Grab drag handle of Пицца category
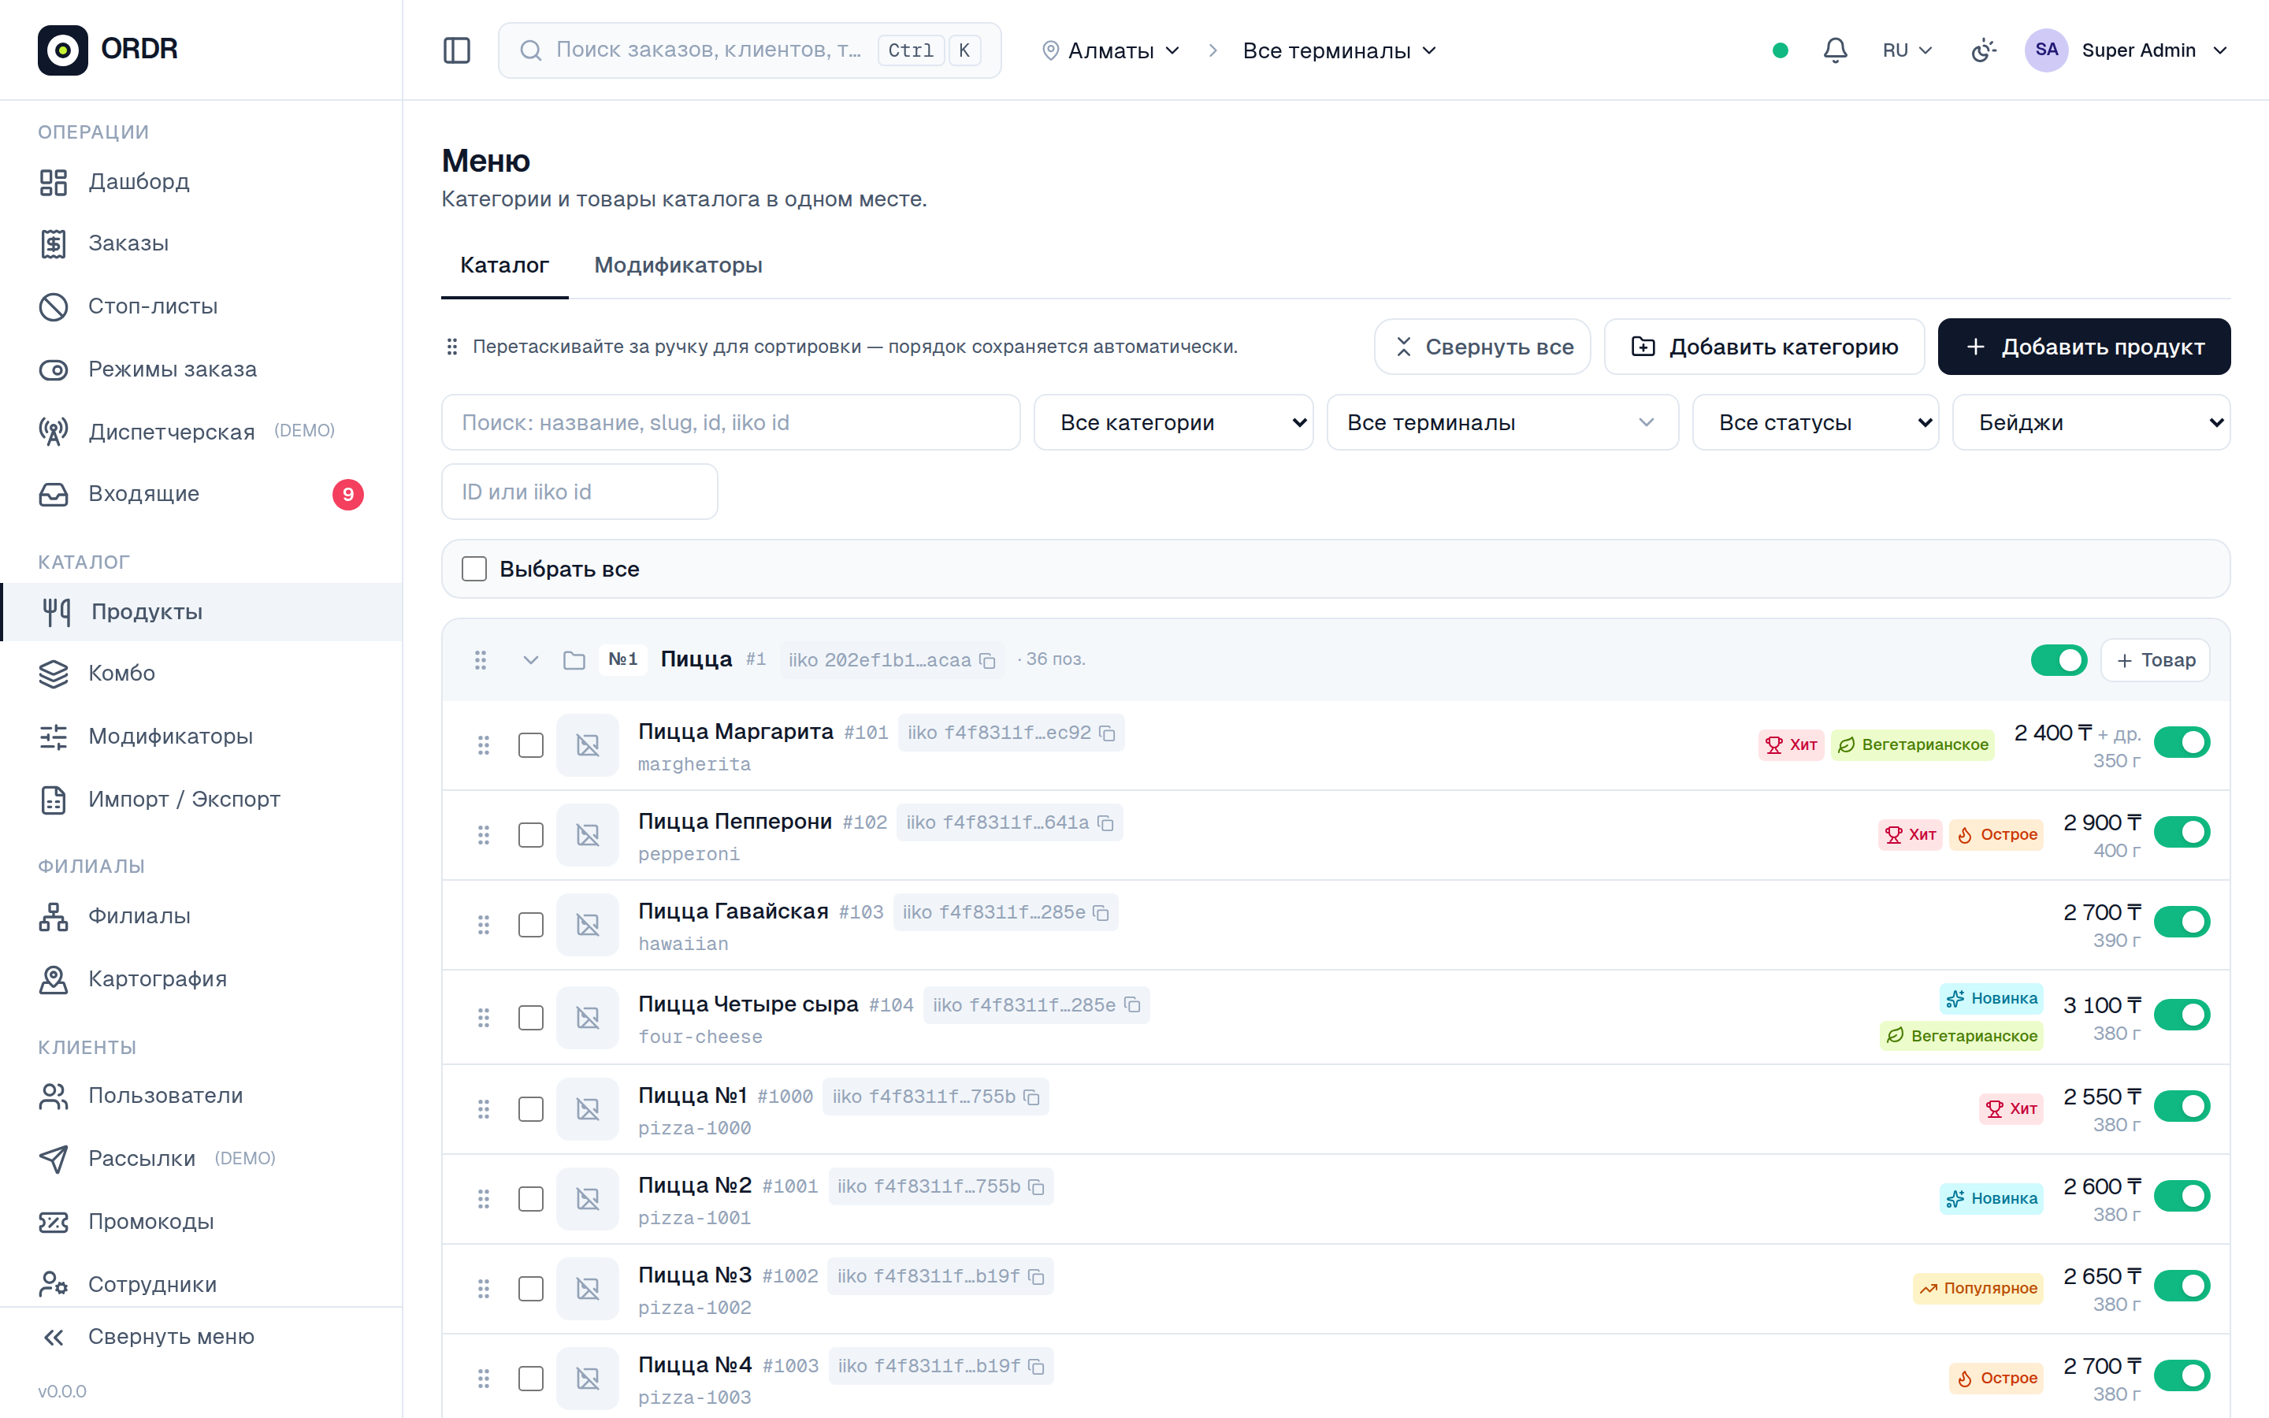The height and width of the screenshot is (1418, 2269). [480, 660]
